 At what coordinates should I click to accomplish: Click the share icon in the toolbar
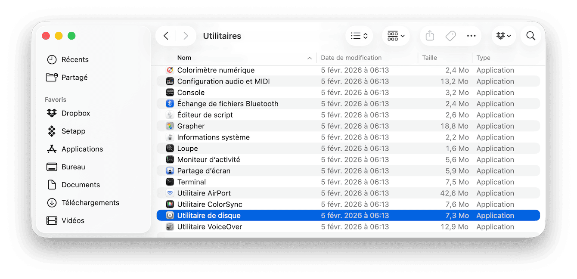pos(429,36)
